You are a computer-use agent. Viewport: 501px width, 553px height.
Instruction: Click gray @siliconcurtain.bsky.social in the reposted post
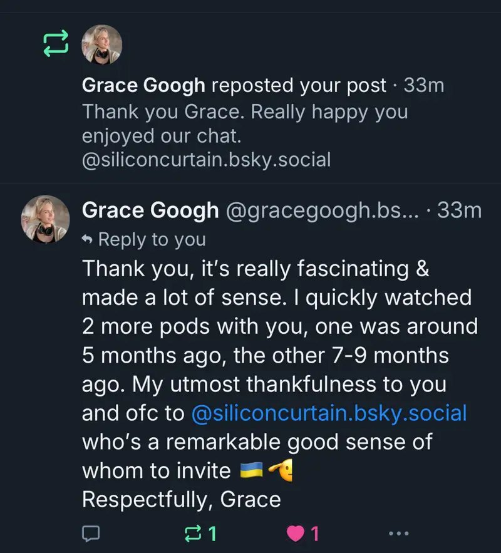(206, 160)
